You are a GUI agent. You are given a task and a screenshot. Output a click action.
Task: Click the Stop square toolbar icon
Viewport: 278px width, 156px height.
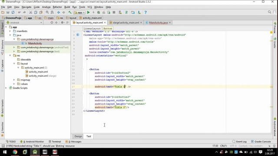coord(114,13)
